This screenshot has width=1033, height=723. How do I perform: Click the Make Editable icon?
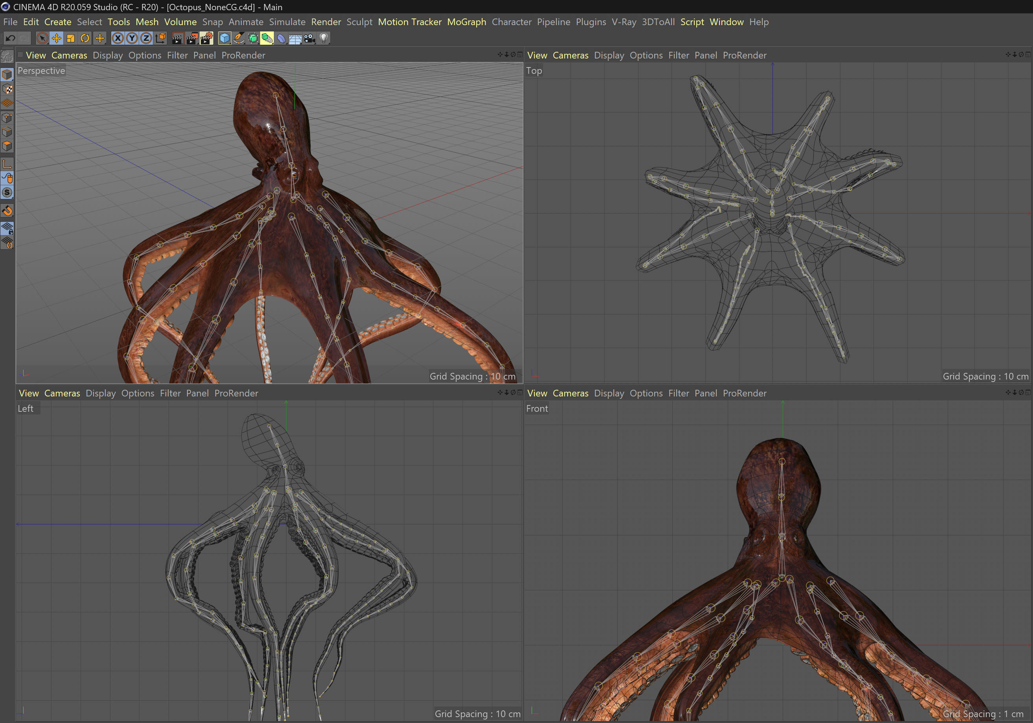pyautogui.click(x=7, y=57)
